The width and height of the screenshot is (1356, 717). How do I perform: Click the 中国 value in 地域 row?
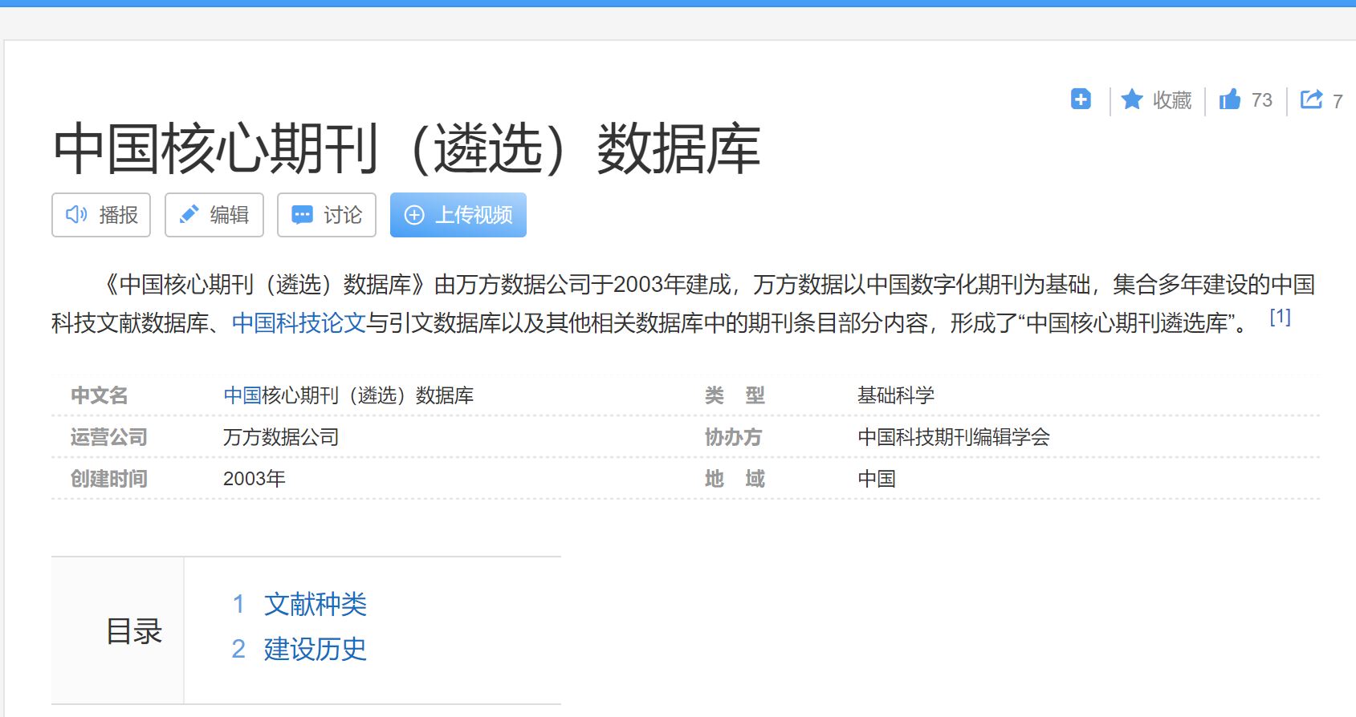877,479
